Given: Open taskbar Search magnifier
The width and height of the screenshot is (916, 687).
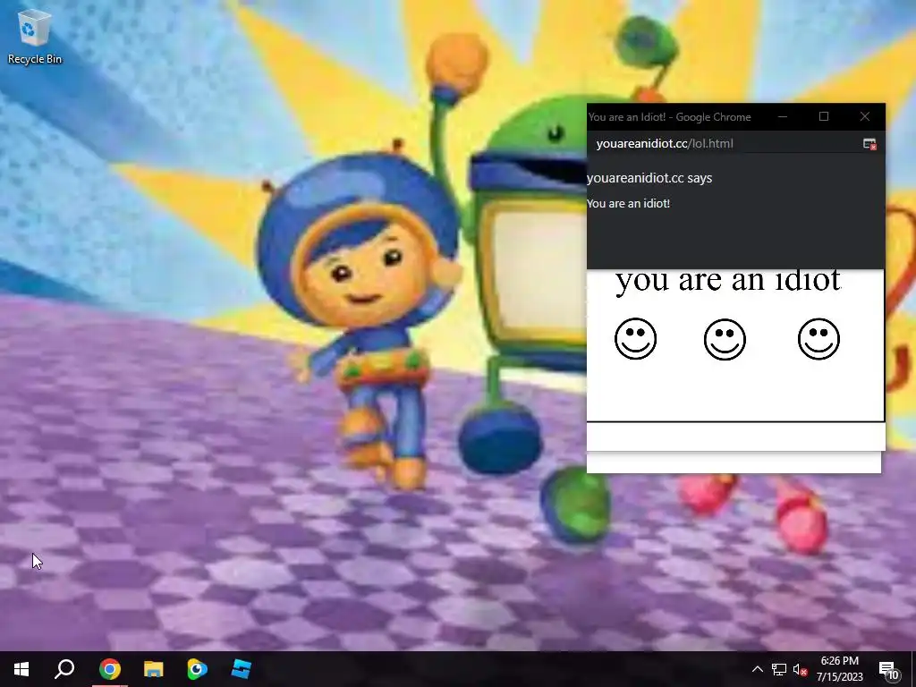Looking at the screenshot, I should point(64,669).
